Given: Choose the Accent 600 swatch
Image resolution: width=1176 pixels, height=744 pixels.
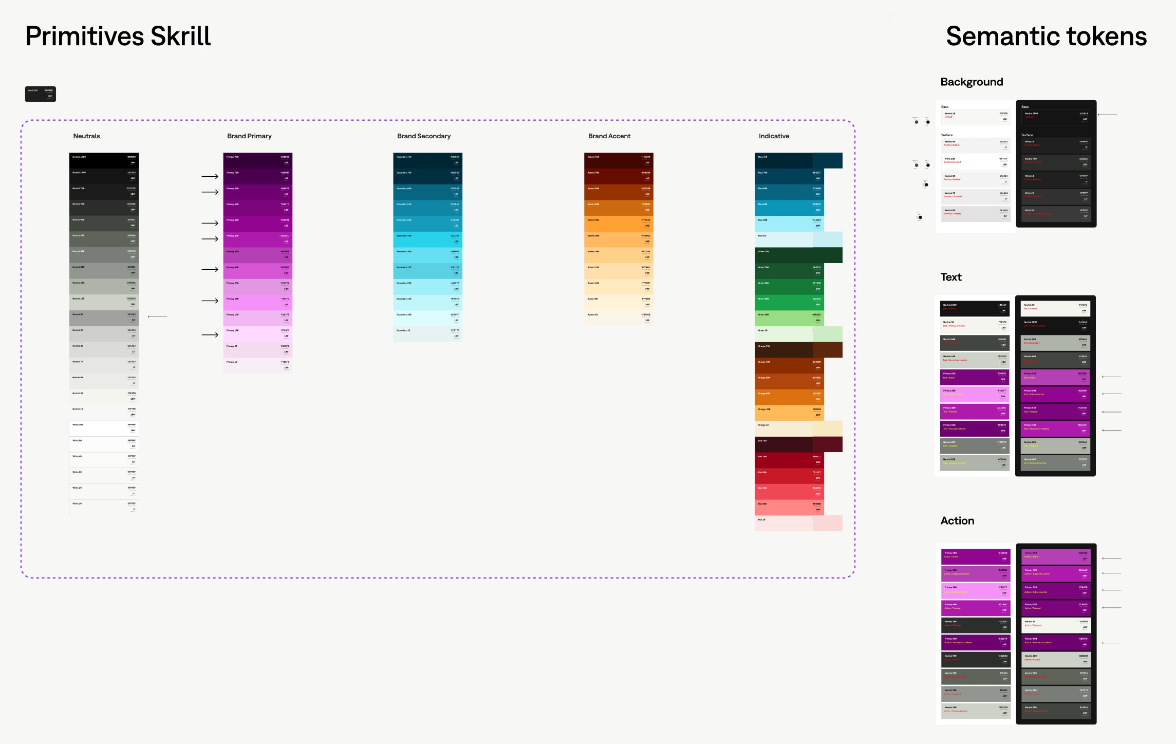Looking at the screenshot, I should pyautogui.click(x=619, y=192).
